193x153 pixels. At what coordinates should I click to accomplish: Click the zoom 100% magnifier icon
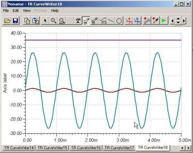pyautogui.click(x=62, y=21)
